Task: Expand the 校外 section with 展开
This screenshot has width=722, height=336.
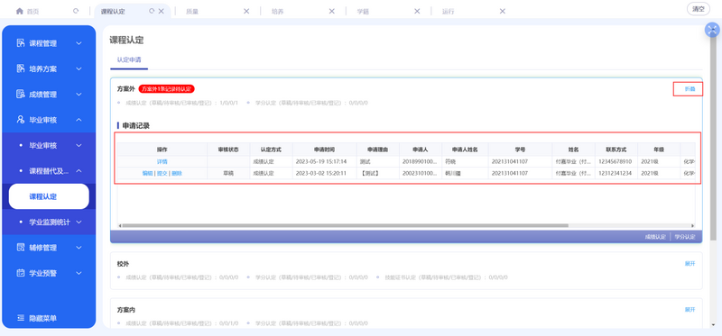Action: [690, 264]
